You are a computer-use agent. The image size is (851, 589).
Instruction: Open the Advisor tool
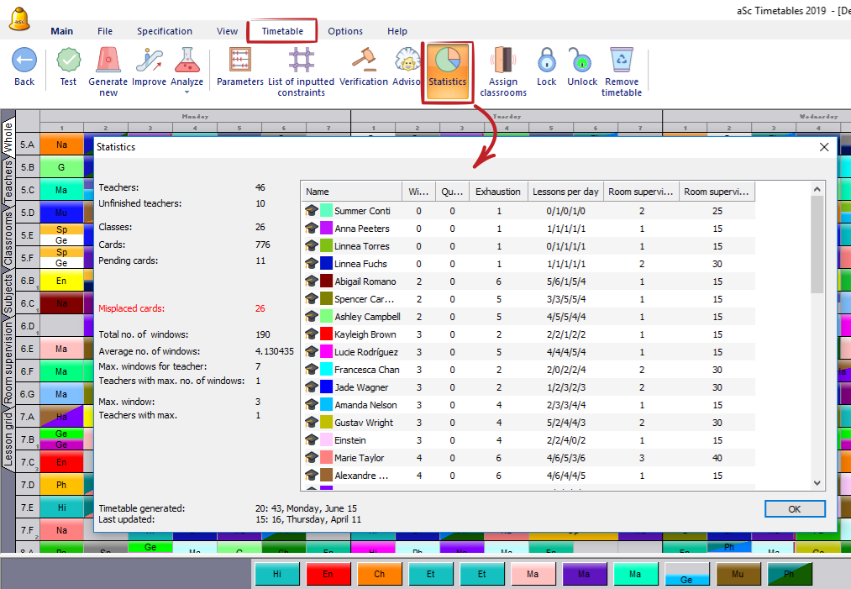click(x=407, y=61)
